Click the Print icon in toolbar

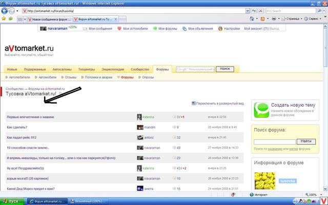coord(274,19)
